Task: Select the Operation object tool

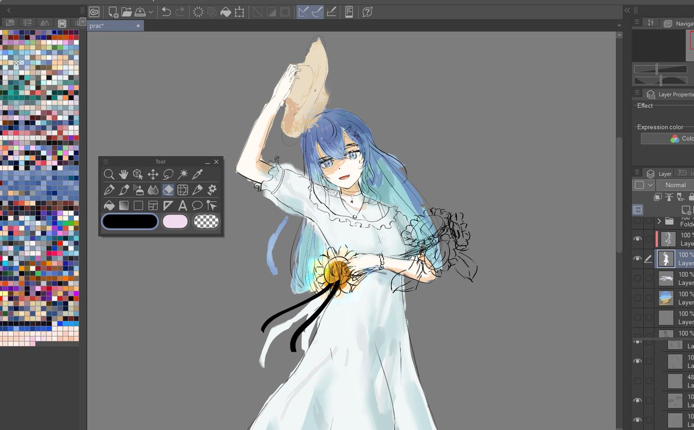Action: click(x=138, y=174)
